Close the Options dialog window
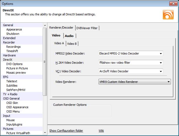 pos(173,4)
